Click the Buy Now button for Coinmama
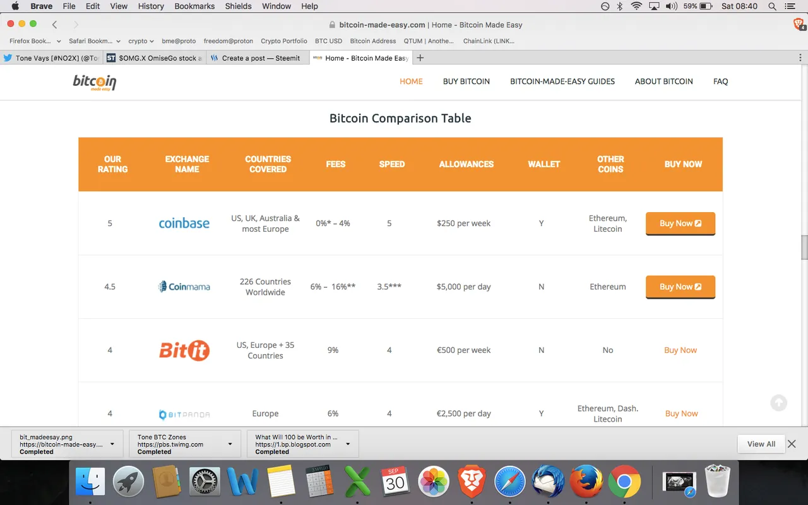This screenshot has width=808, height=505. (x=680, y=287)
